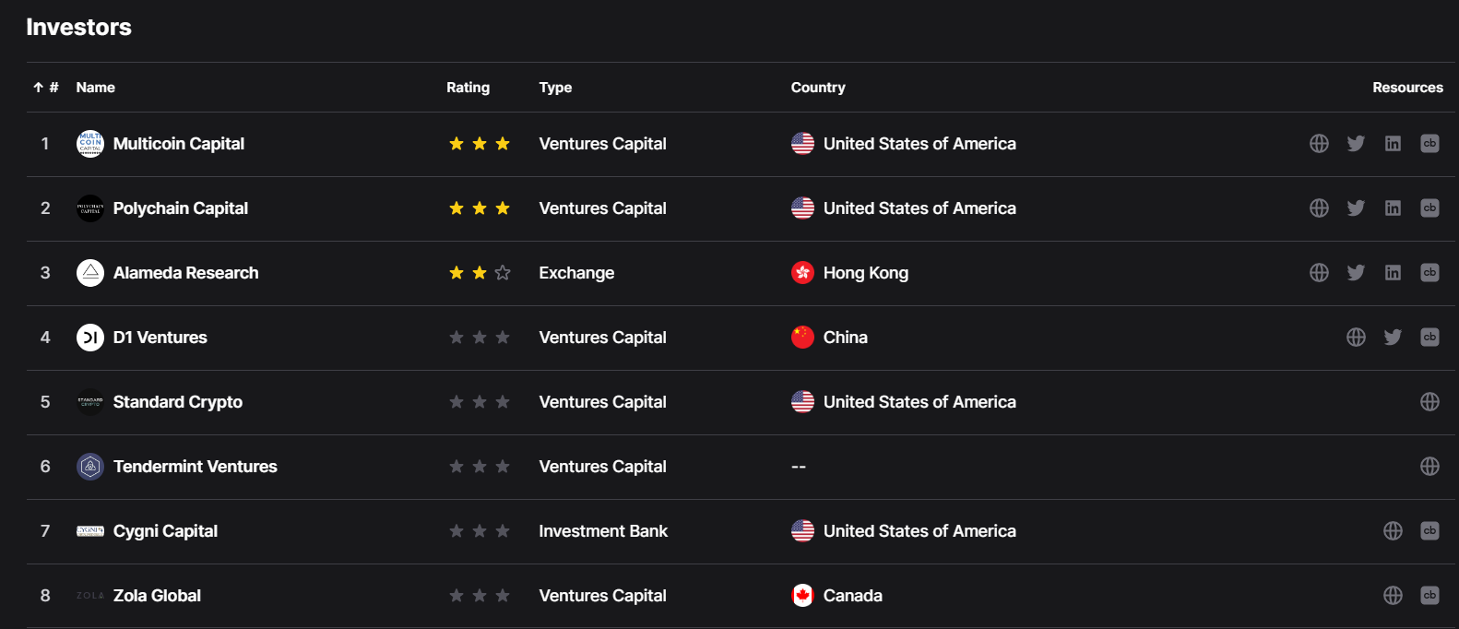Click the Country column header
This screenshot has width=1459, height=629.
pos(818,88)
